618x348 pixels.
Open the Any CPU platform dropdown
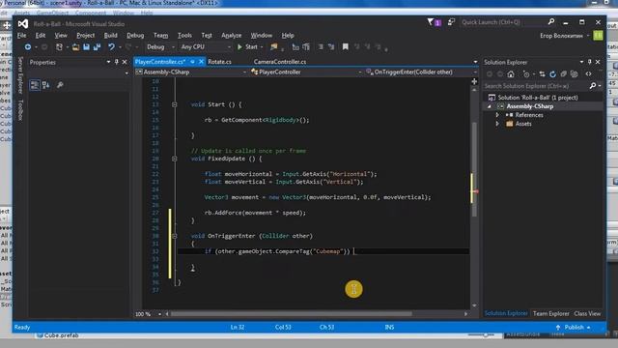206,47
